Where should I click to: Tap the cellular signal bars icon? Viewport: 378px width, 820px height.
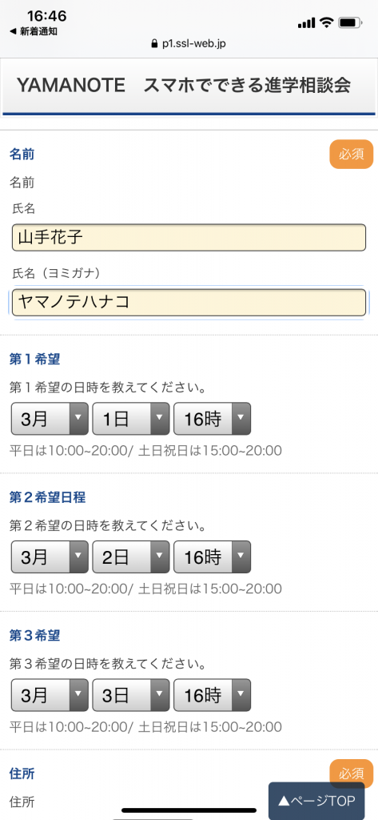(306, 23)
